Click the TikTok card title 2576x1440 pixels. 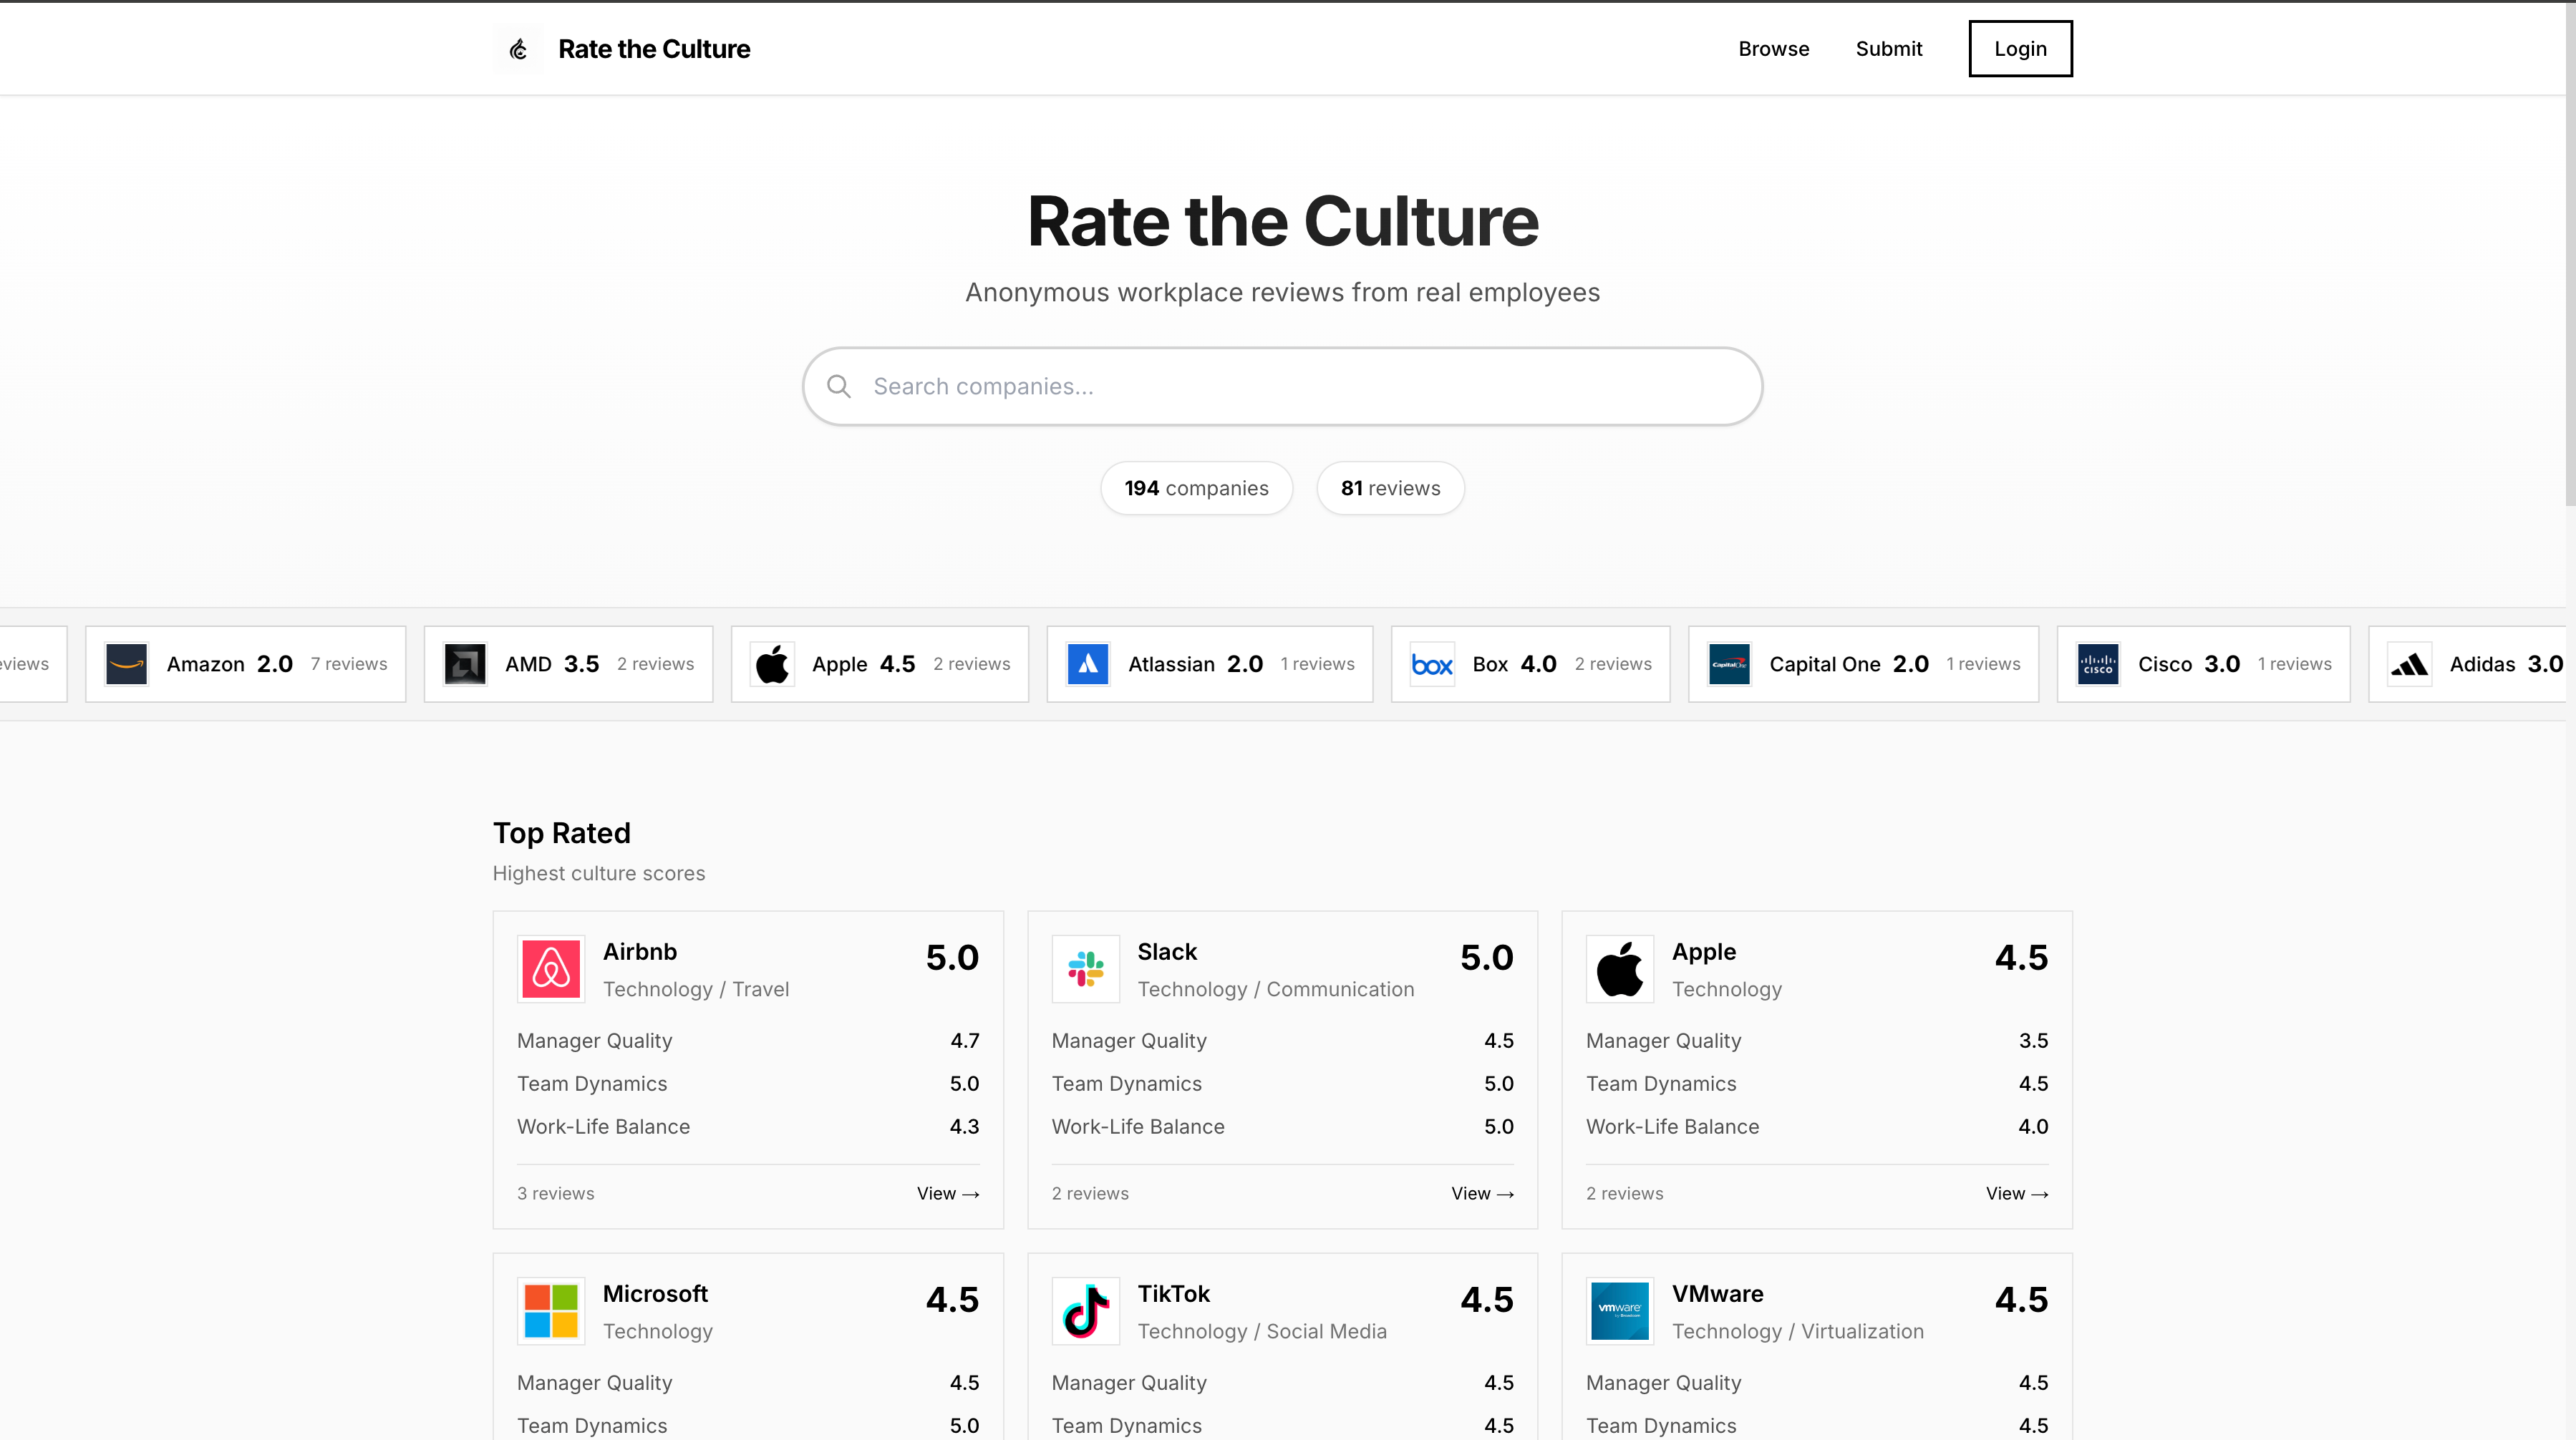point(1173,1294)
